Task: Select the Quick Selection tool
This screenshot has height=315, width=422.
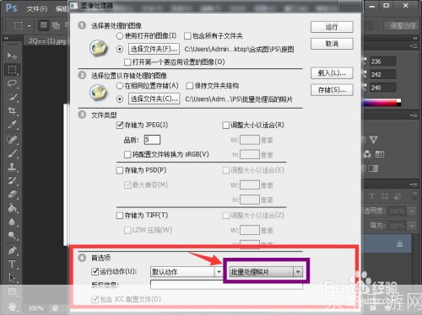Action: (12, 97)
